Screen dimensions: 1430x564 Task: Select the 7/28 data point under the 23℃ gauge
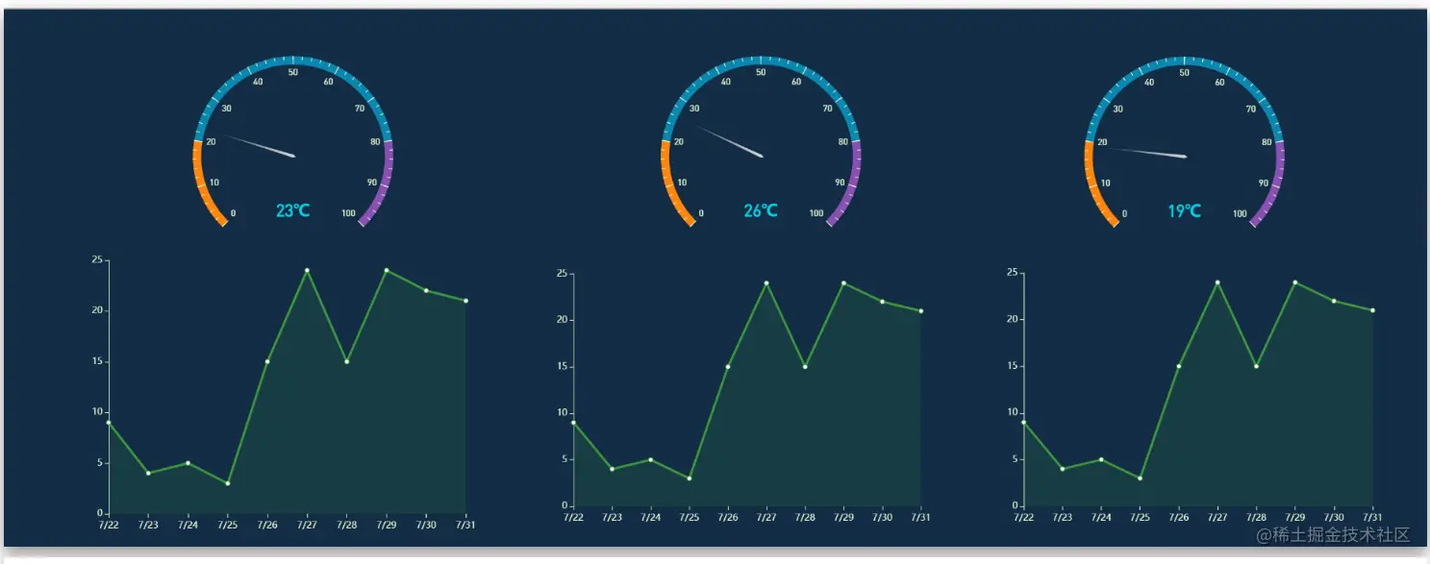(346, 361)
